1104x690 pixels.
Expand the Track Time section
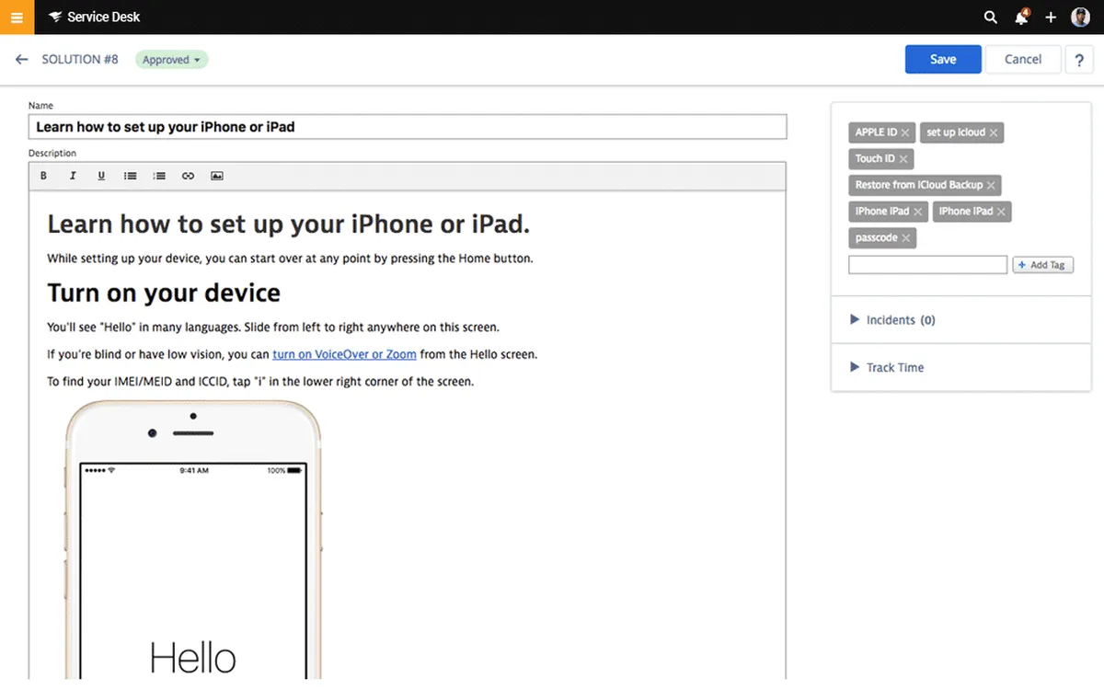[x=887, y=367]
